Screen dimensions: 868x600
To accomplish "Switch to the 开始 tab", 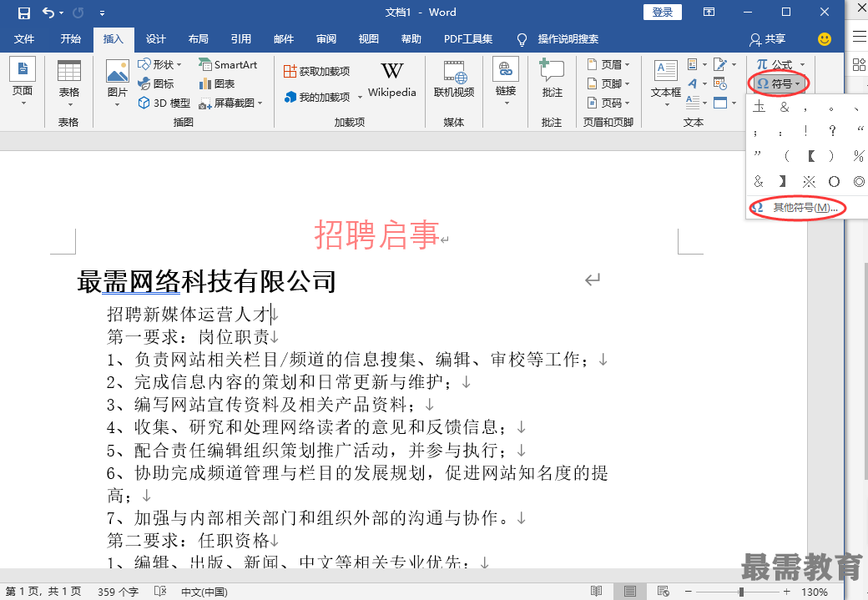I will coord(70,38).
